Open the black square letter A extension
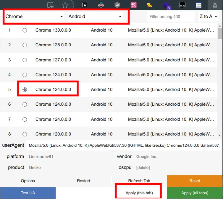 tap(85, 5)
